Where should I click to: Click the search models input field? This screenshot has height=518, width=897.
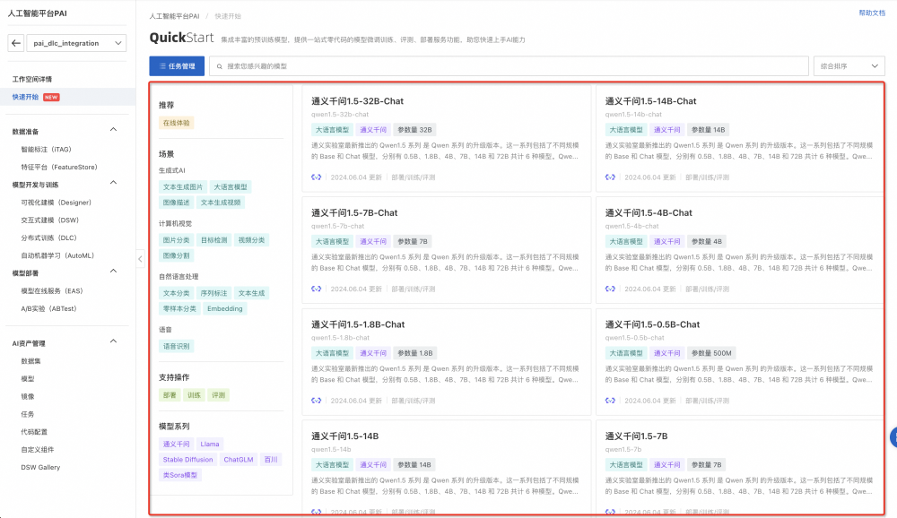coord(509,66)
